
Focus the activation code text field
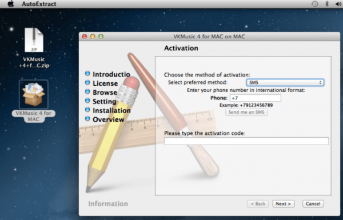click(x=246, y=141)
